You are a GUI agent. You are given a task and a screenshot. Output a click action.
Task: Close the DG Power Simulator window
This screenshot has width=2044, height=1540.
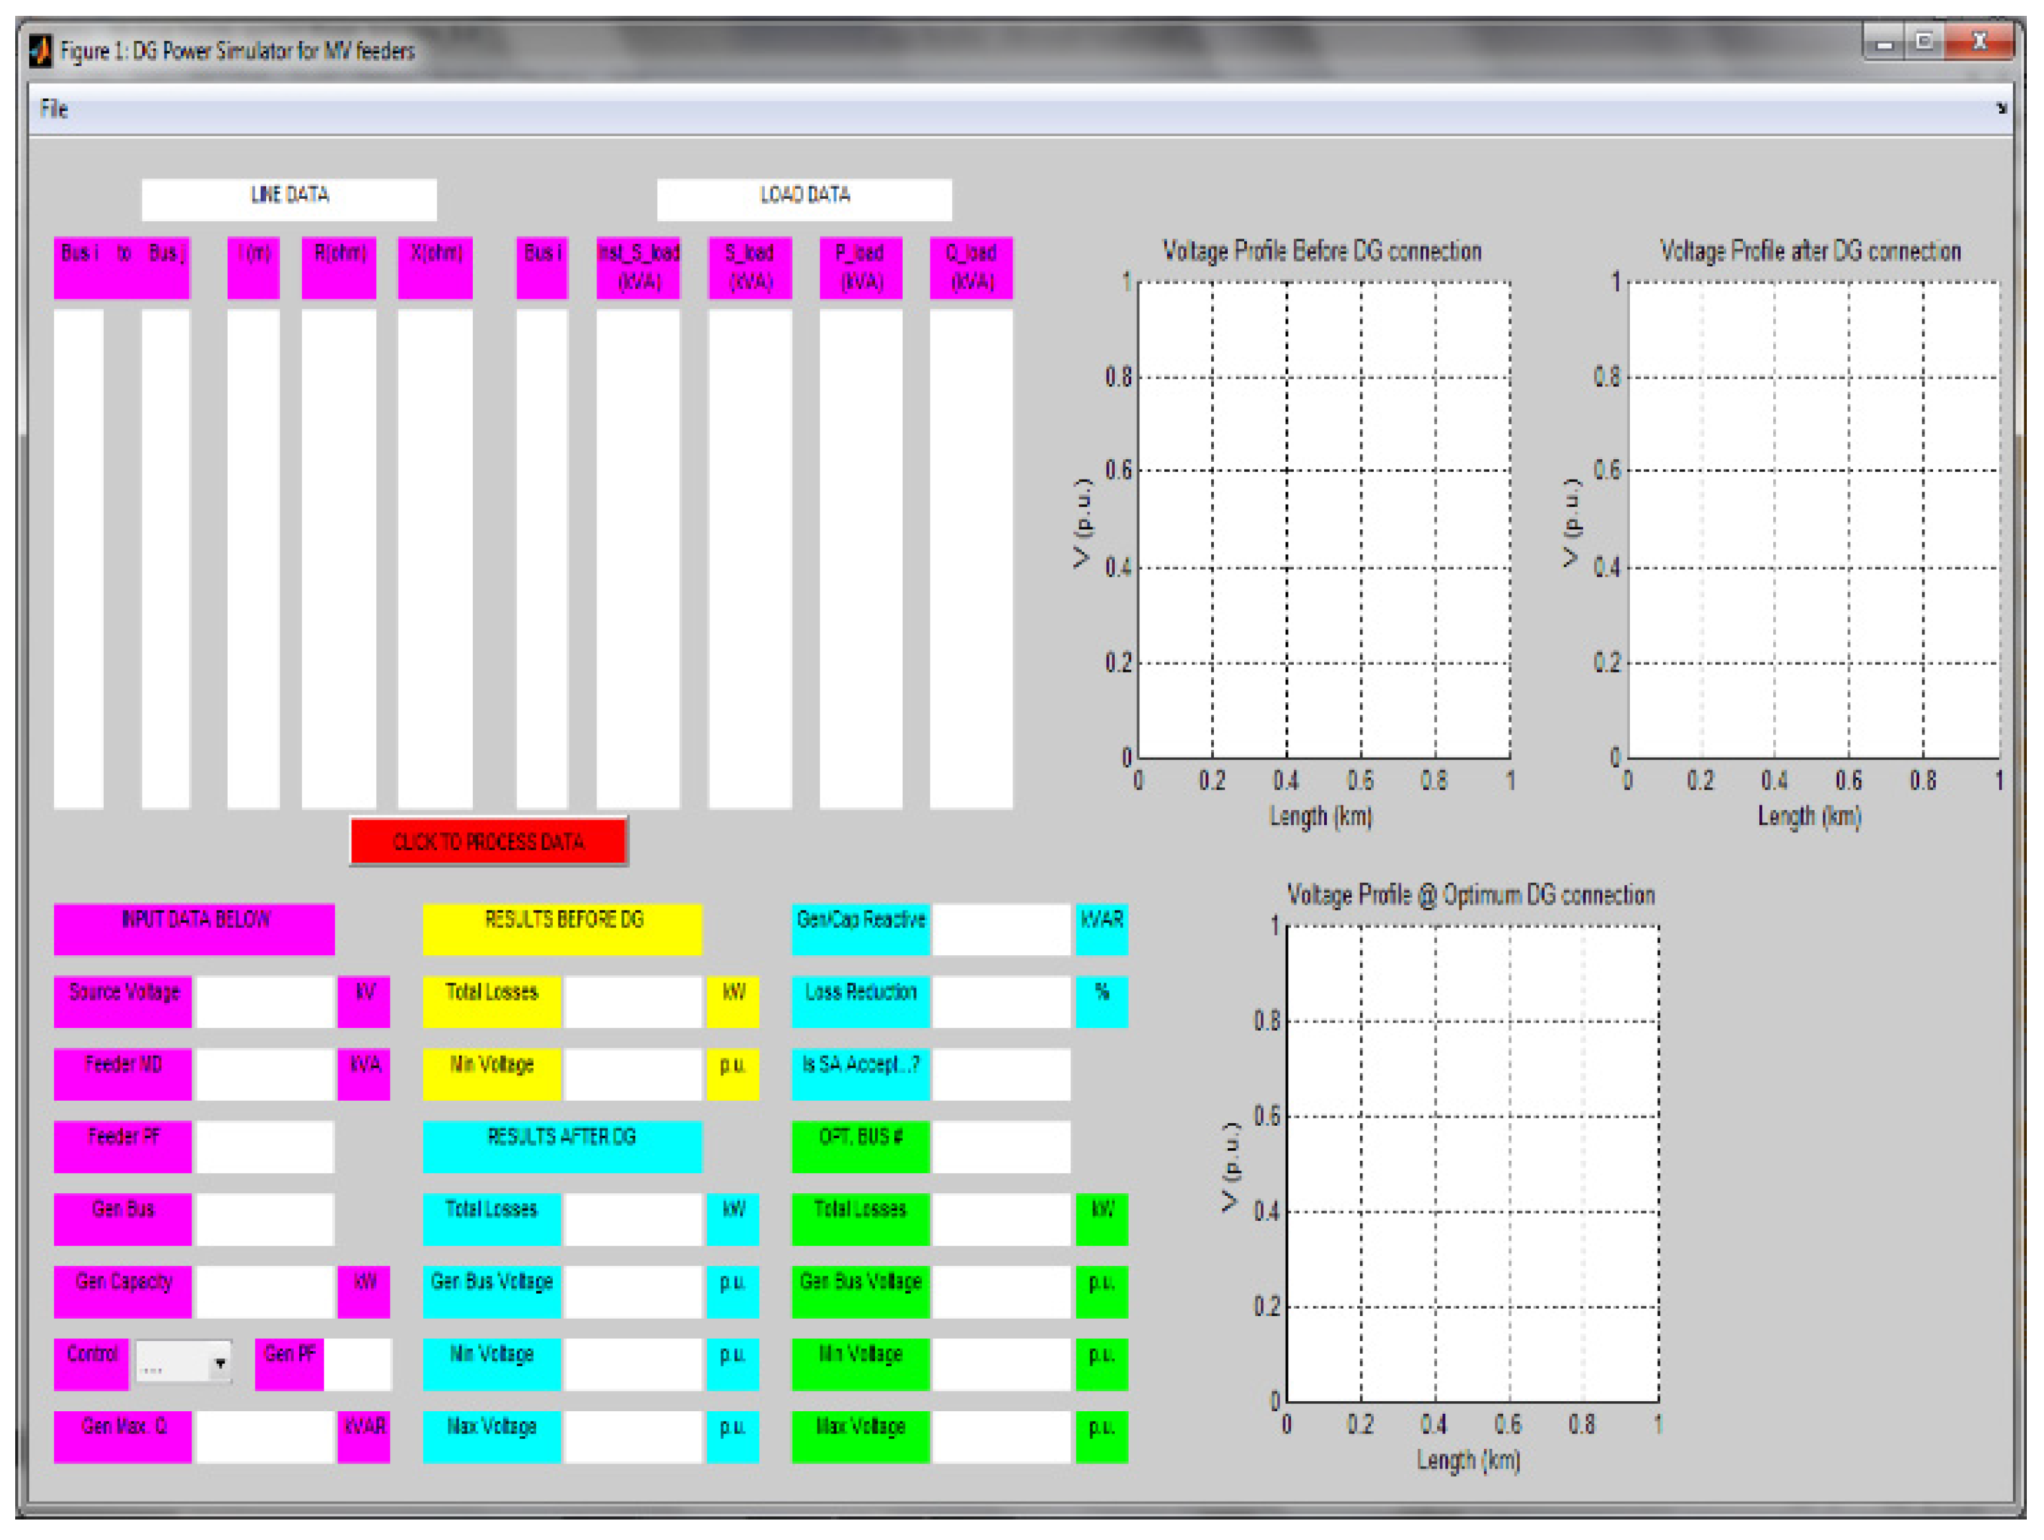[1979, 42]
